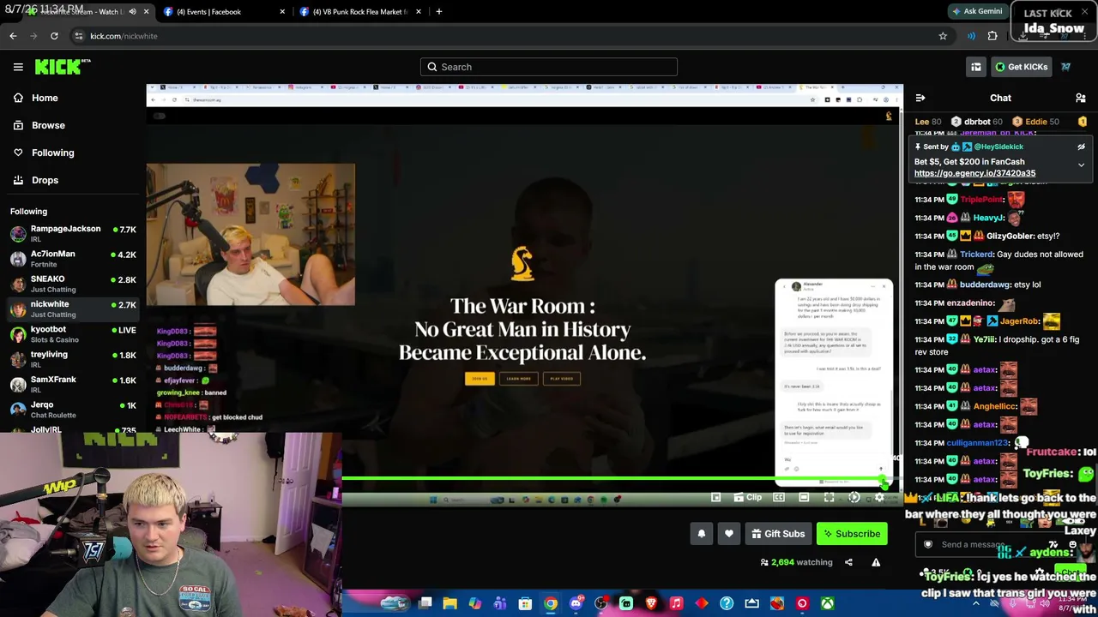Open the chat users list icon
The width and height of the screenshot is (1098, 617).
pos(1081,98)
